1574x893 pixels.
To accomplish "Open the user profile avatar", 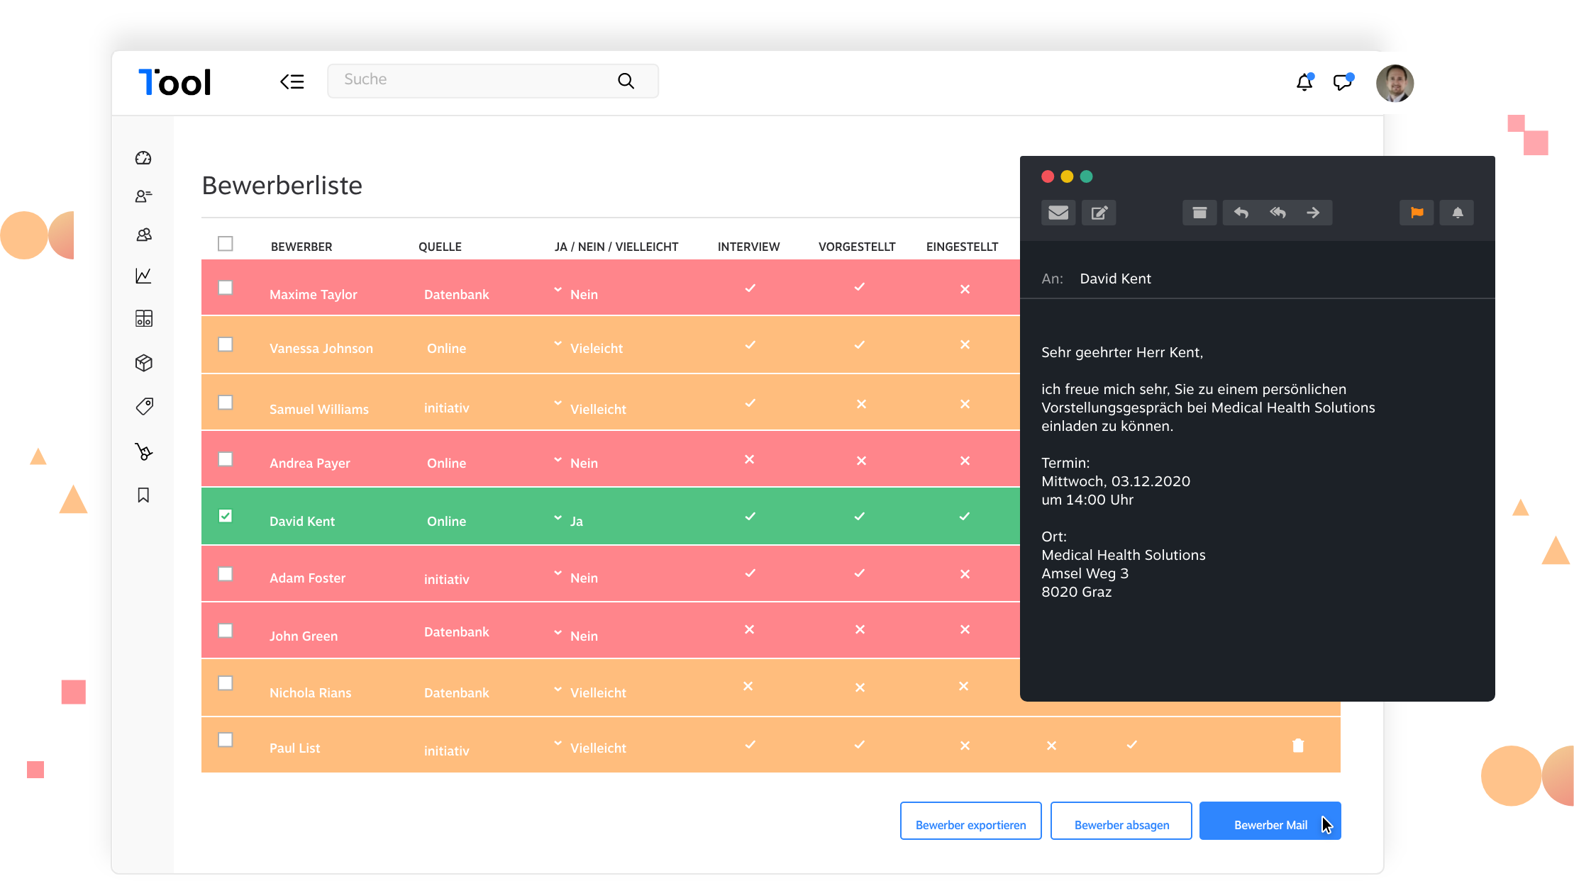I will [x=1395, y=83].
